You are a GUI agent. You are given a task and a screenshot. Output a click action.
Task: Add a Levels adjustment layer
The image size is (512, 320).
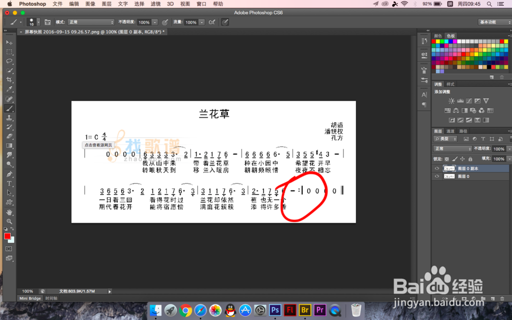click(x=460, y=101)
